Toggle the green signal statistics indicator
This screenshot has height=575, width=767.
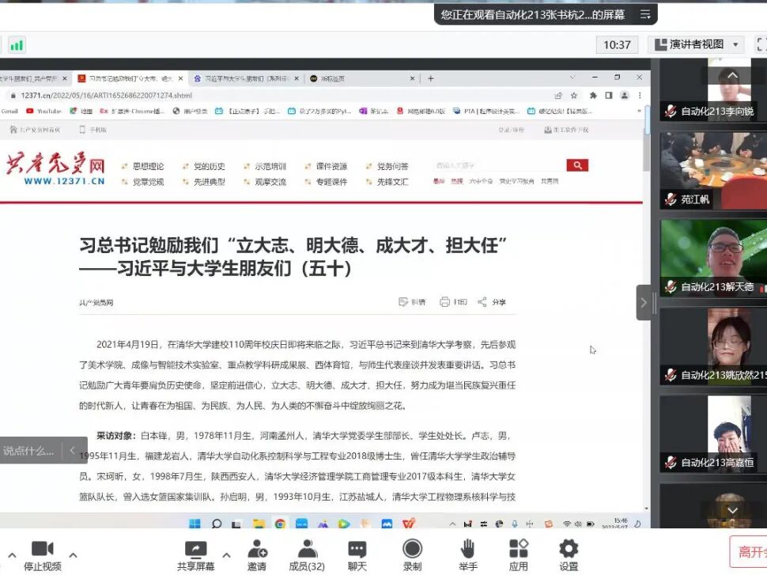(17, 45)
